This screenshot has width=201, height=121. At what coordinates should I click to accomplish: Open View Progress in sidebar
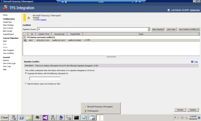pyautogui.click(x=8, y=50)
